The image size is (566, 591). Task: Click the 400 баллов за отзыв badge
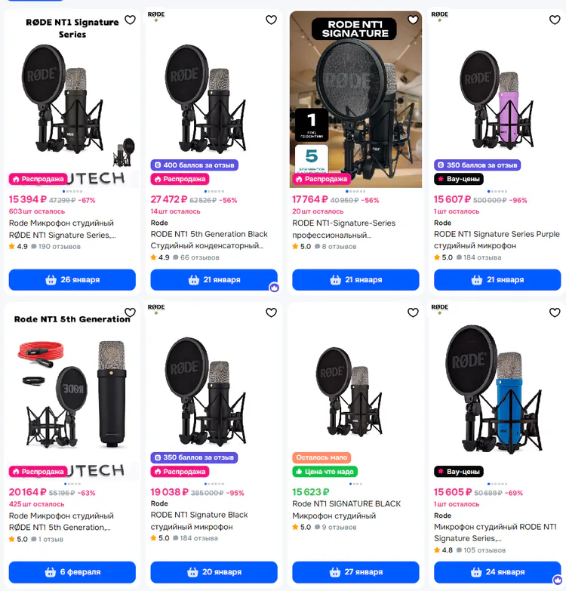pyautogui.click(x=195, y=165)
